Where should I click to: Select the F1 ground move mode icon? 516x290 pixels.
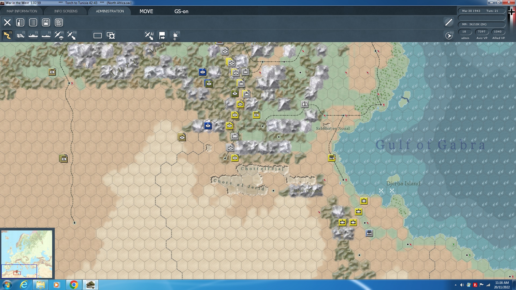pos(7,35)
